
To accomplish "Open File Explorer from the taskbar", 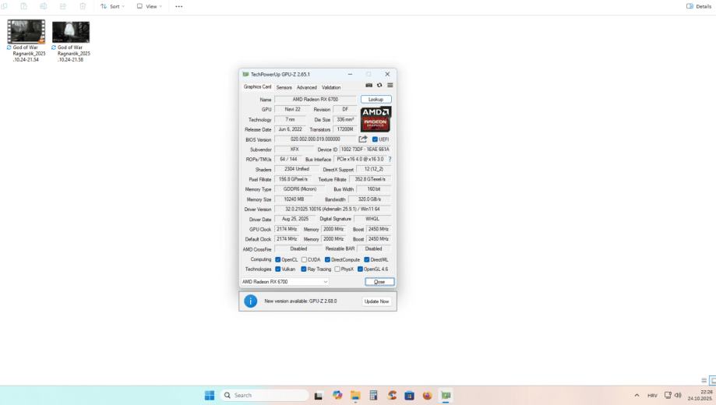I will tap(355, 396).
